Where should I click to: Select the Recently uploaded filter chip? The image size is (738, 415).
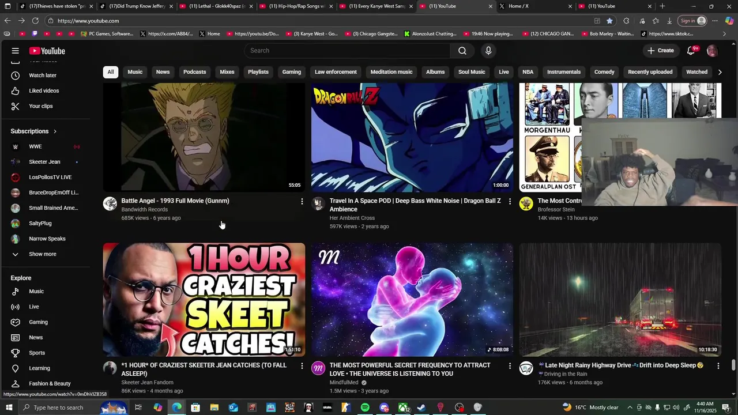[x=650, y=72]
